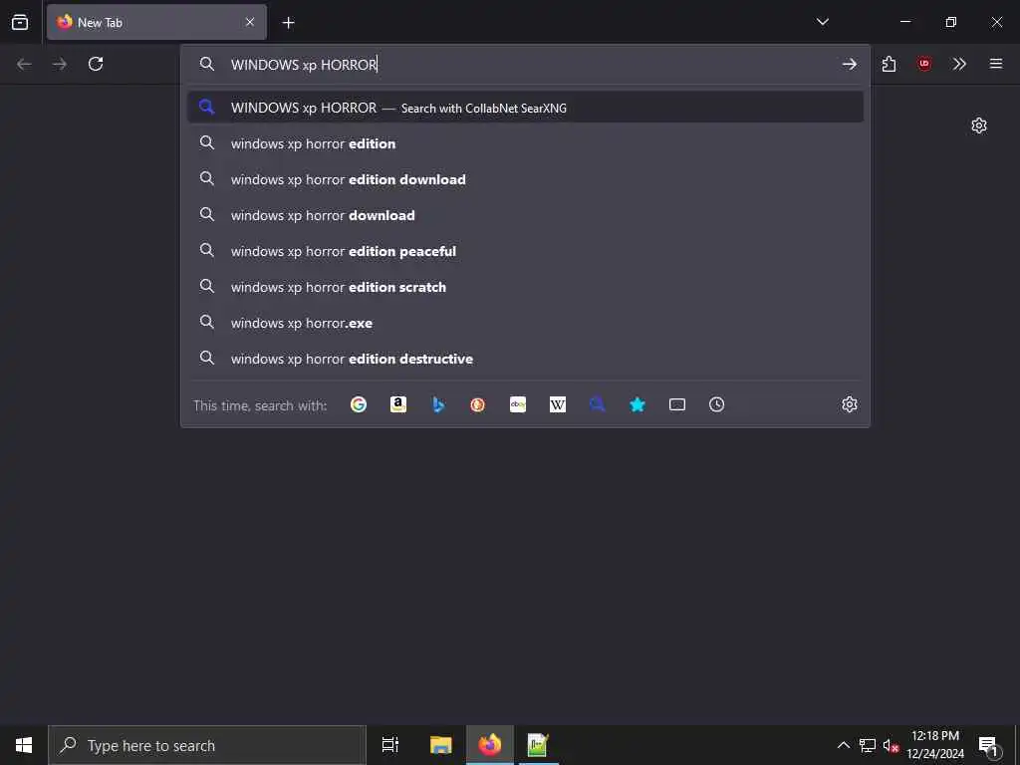Viewport: 1020px width, 765px height.
Task: Open Firefox View button
Action: coord(20,22)
